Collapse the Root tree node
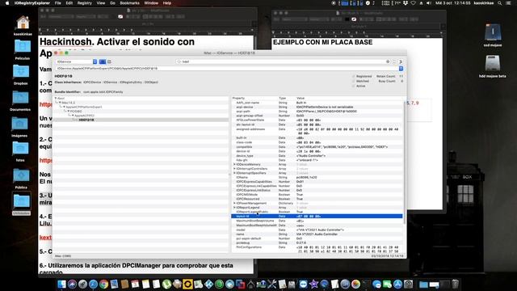The width and height of the screenshot is (517, 291). point(56,99)
